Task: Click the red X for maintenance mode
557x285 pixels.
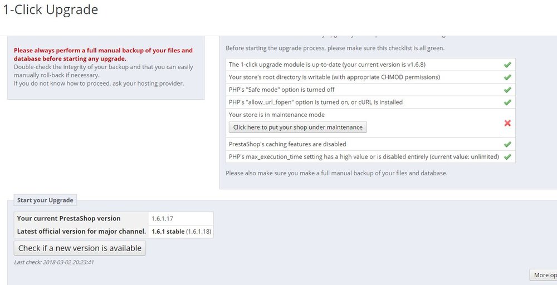Action: point(507,123)
